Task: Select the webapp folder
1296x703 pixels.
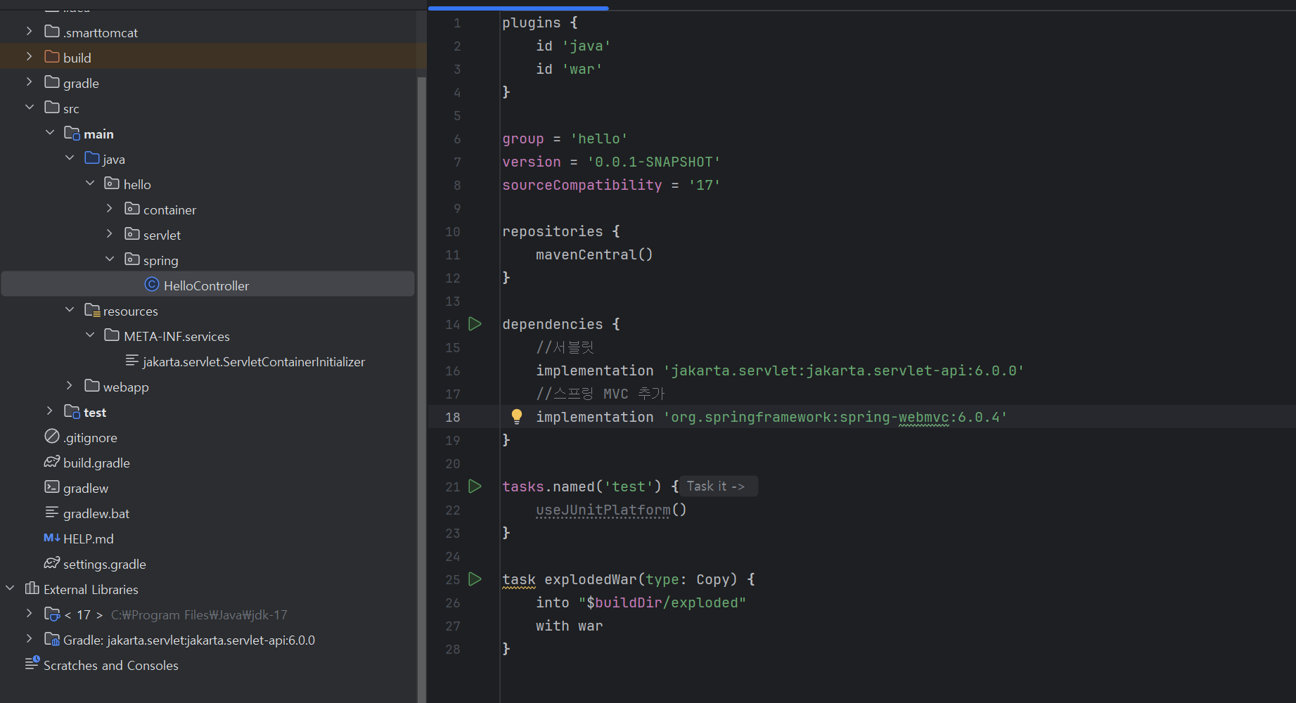Action: click(126, 387)
